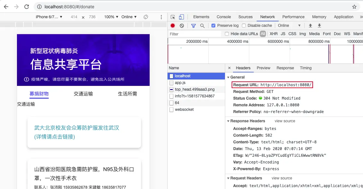Open device toolbar Online throttling dropdown
This screenshot has height=189, width=363.
click(129, 17)
